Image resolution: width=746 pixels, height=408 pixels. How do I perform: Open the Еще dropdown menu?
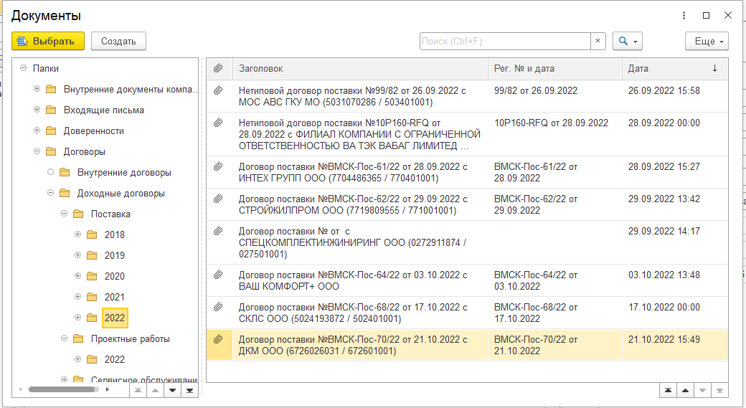(707, 41)
